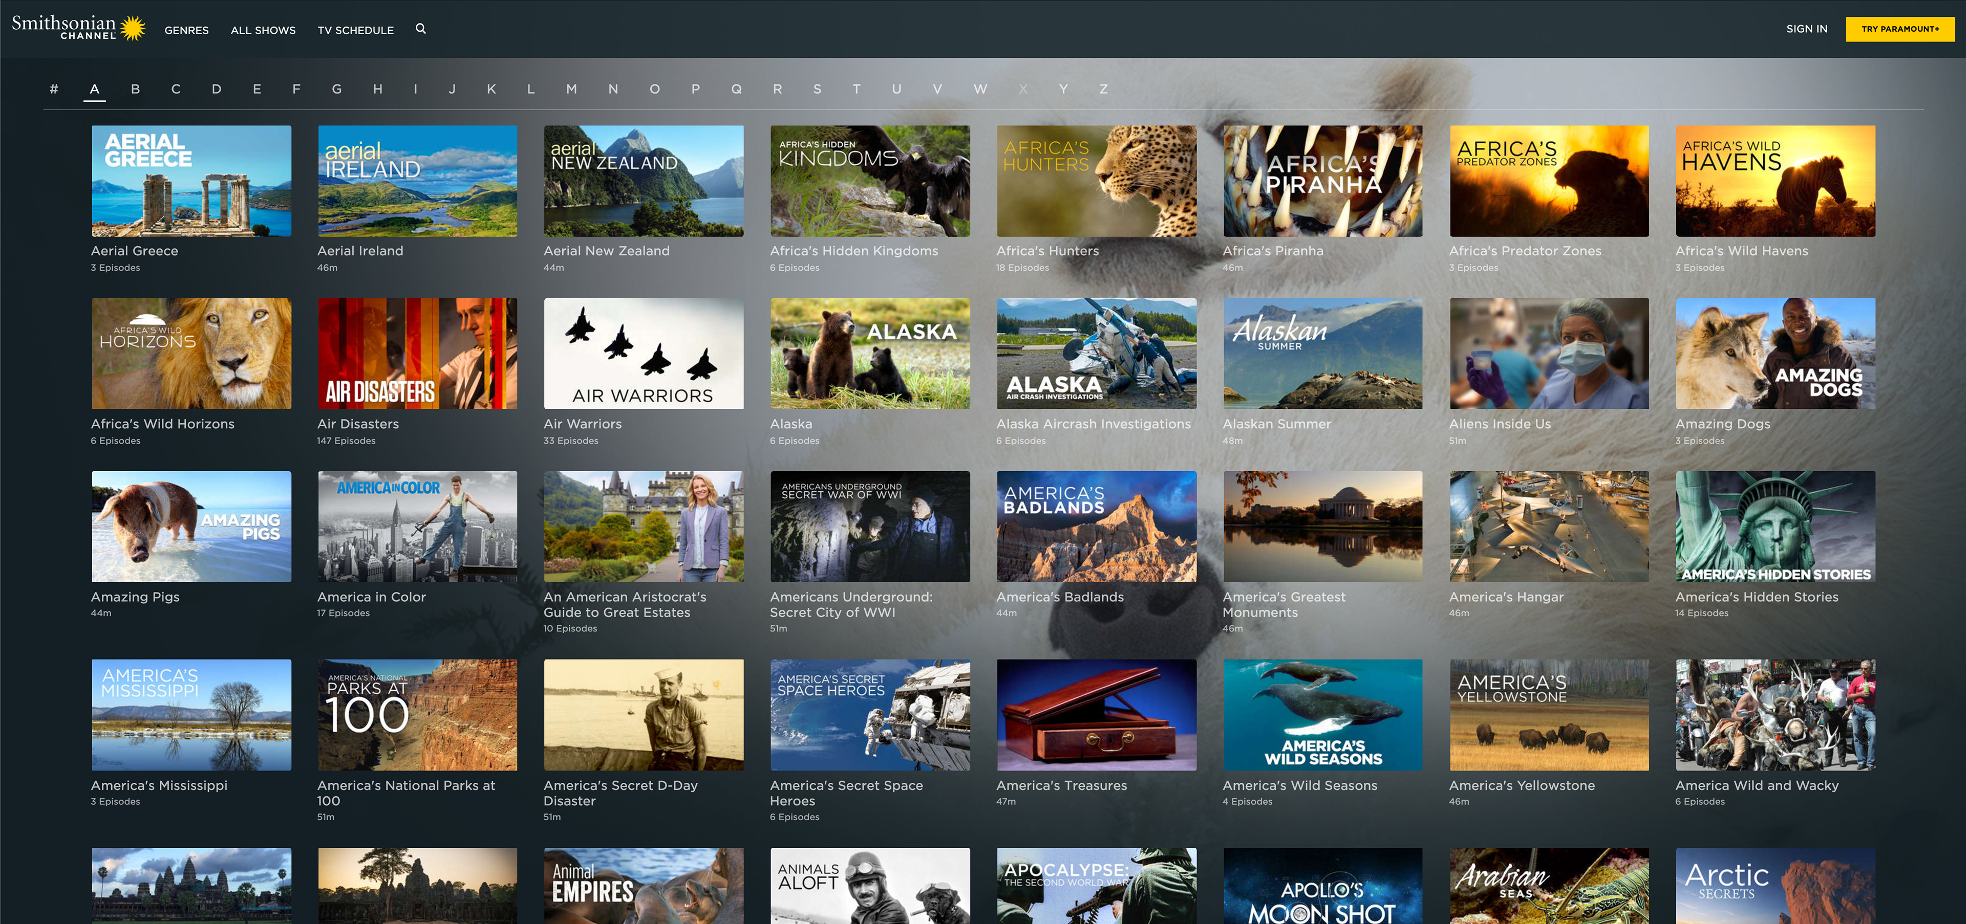1966x924 pixels.
Task: Click the Sign In link
Action: 1806,29
